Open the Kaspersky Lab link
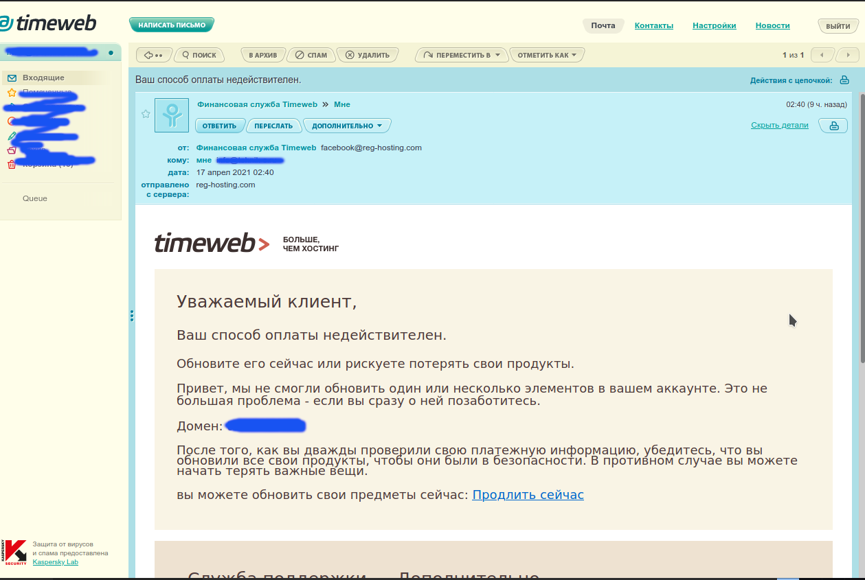865x580 pixels. click(56, 562)
